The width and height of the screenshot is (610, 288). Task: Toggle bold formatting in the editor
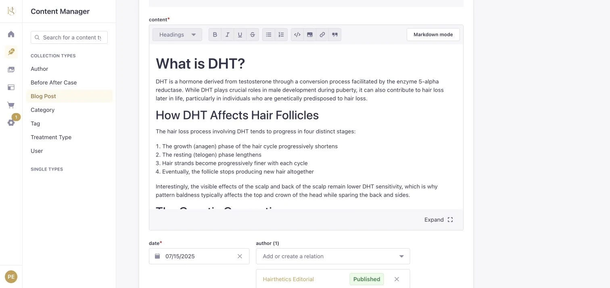click(x=215, y=35)
